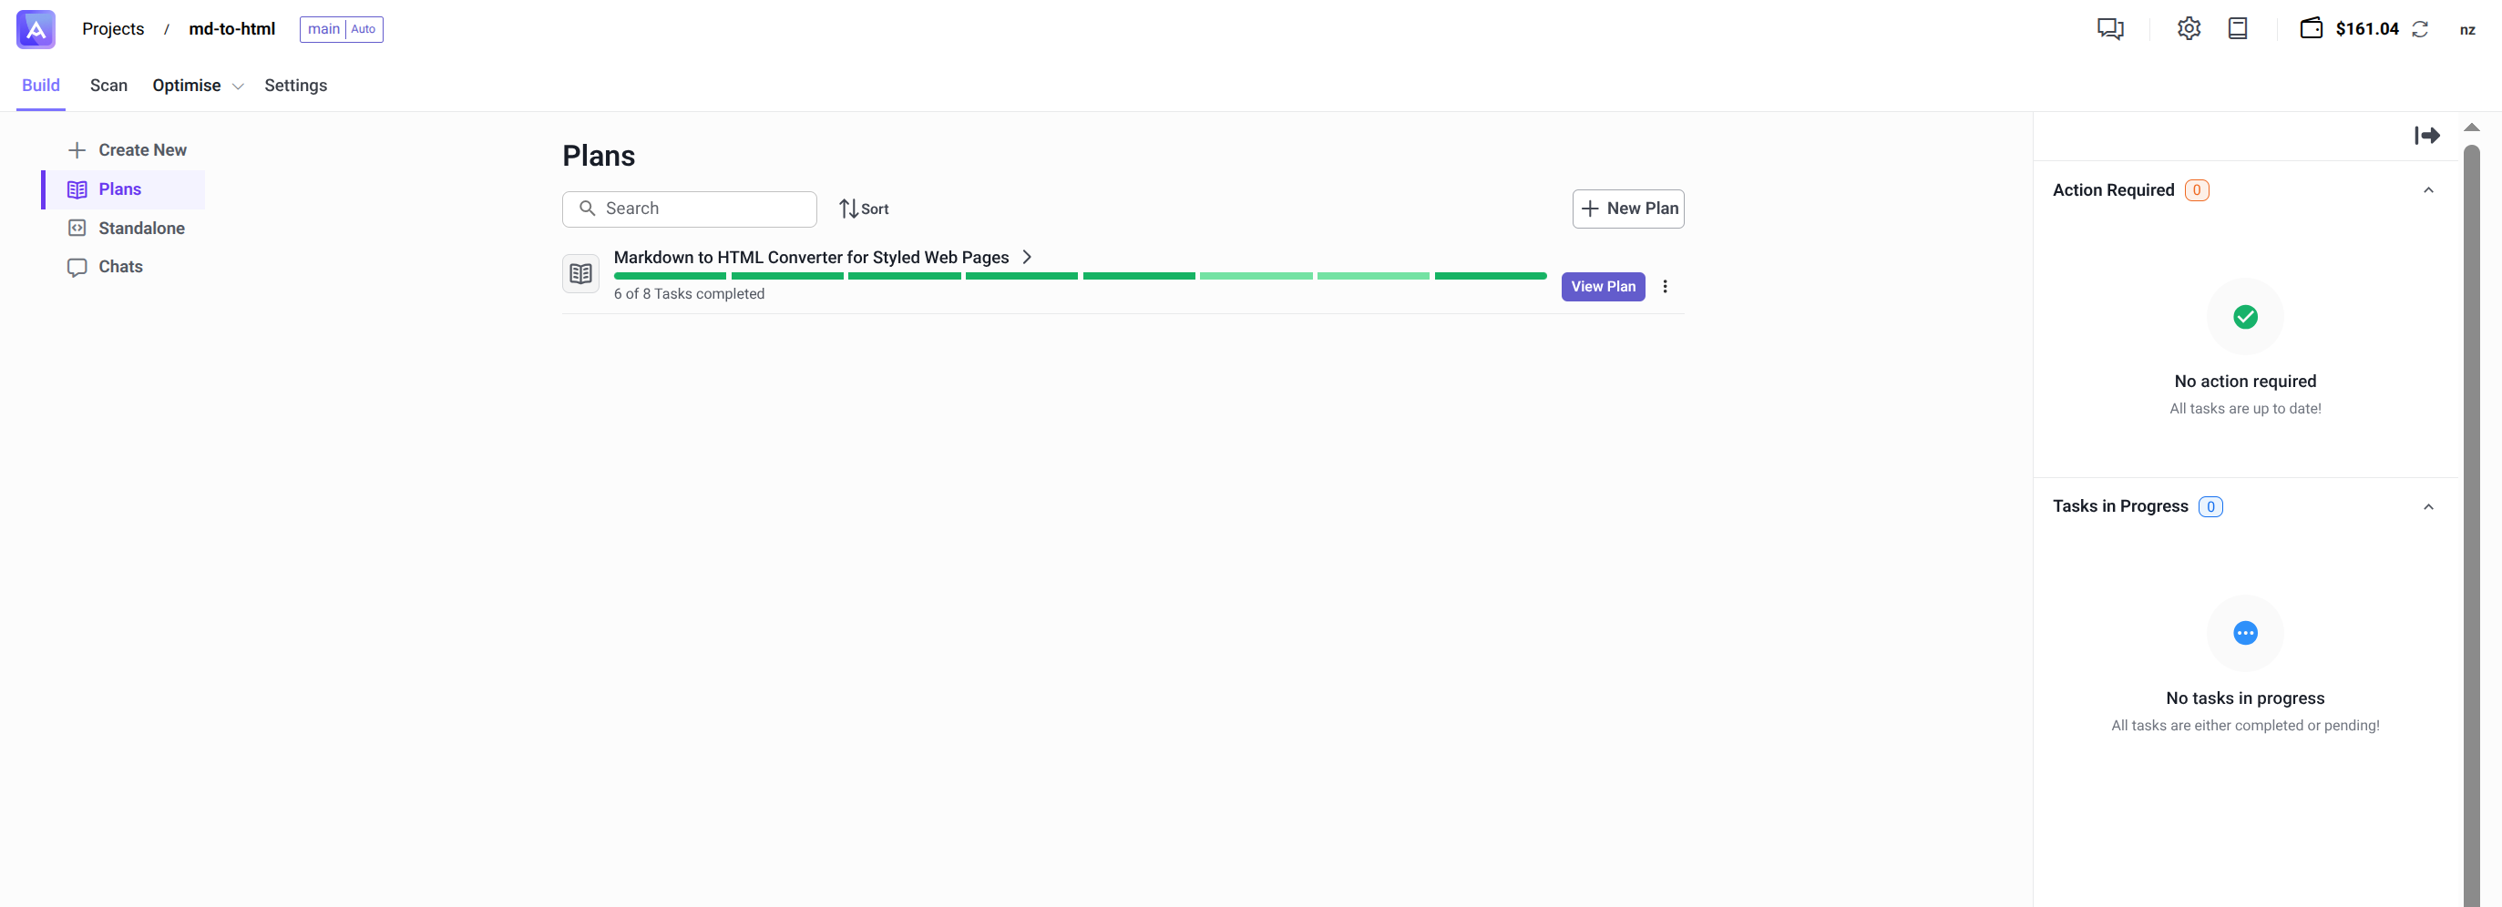2502x907 pixels.
Task: Click the plan book icon thumbnail
Action: [x=580, y=274]
